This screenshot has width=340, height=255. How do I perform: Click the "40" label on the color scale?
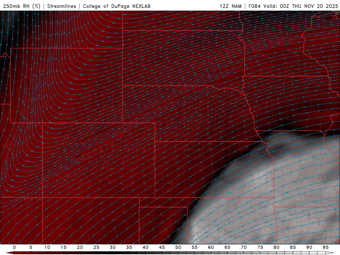coord(145,247)
